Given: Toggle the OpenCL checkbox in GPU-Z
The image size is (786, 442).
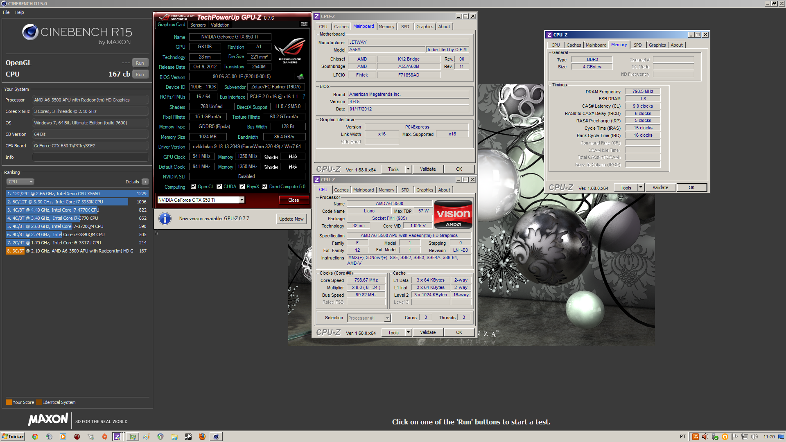Looking at the screenshot, I should 194,187.
